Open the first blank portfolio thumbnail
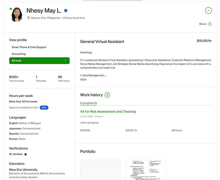220x180 pixels. pos(100,170)
